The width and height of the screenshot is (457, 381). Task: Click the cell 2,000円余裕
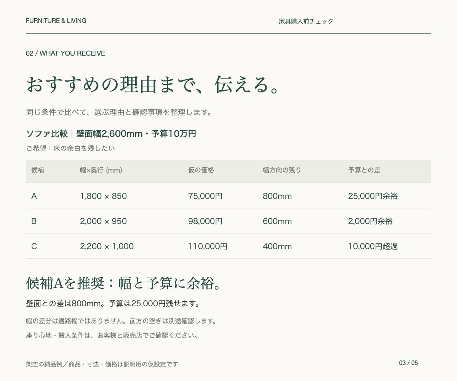pyautogui.click(x=370, y=221)
